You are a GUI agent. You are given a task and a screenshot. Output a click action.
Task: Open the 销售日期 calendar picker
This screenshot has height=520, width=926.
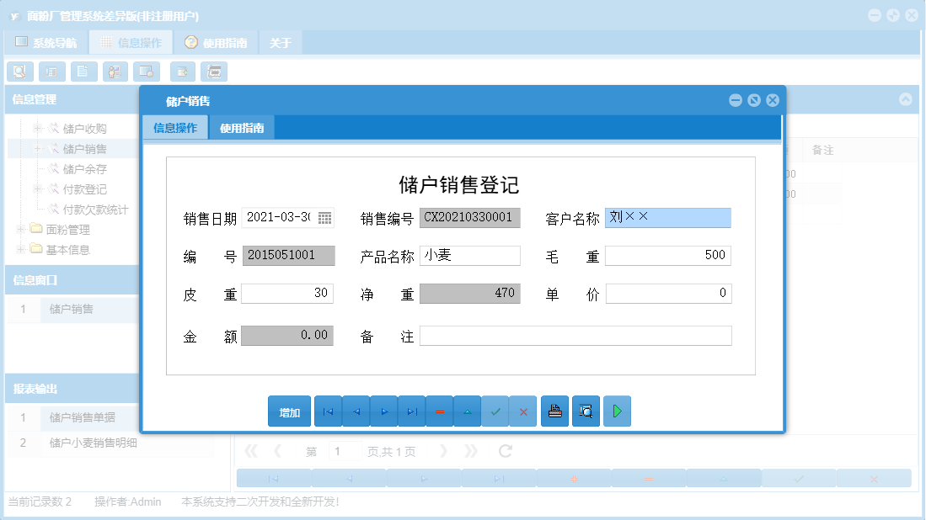click(x=324, y=217)
